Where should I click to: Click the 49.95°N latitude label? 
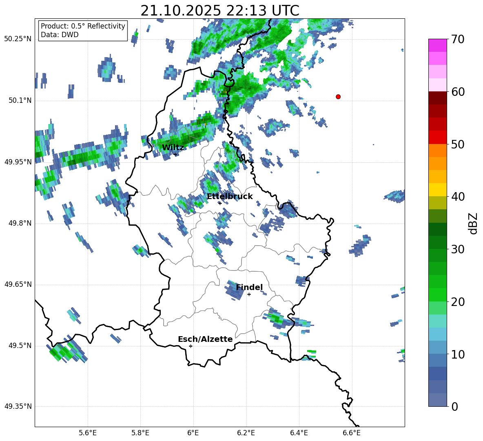(x=18, y=162)
